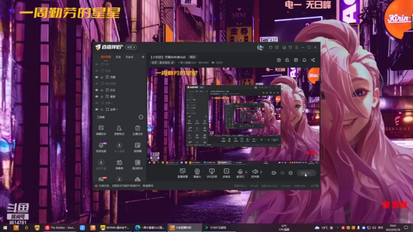Open the taskbar clock showing 2022/05/18
Screen dimensions: 413x232
(393, 227)
